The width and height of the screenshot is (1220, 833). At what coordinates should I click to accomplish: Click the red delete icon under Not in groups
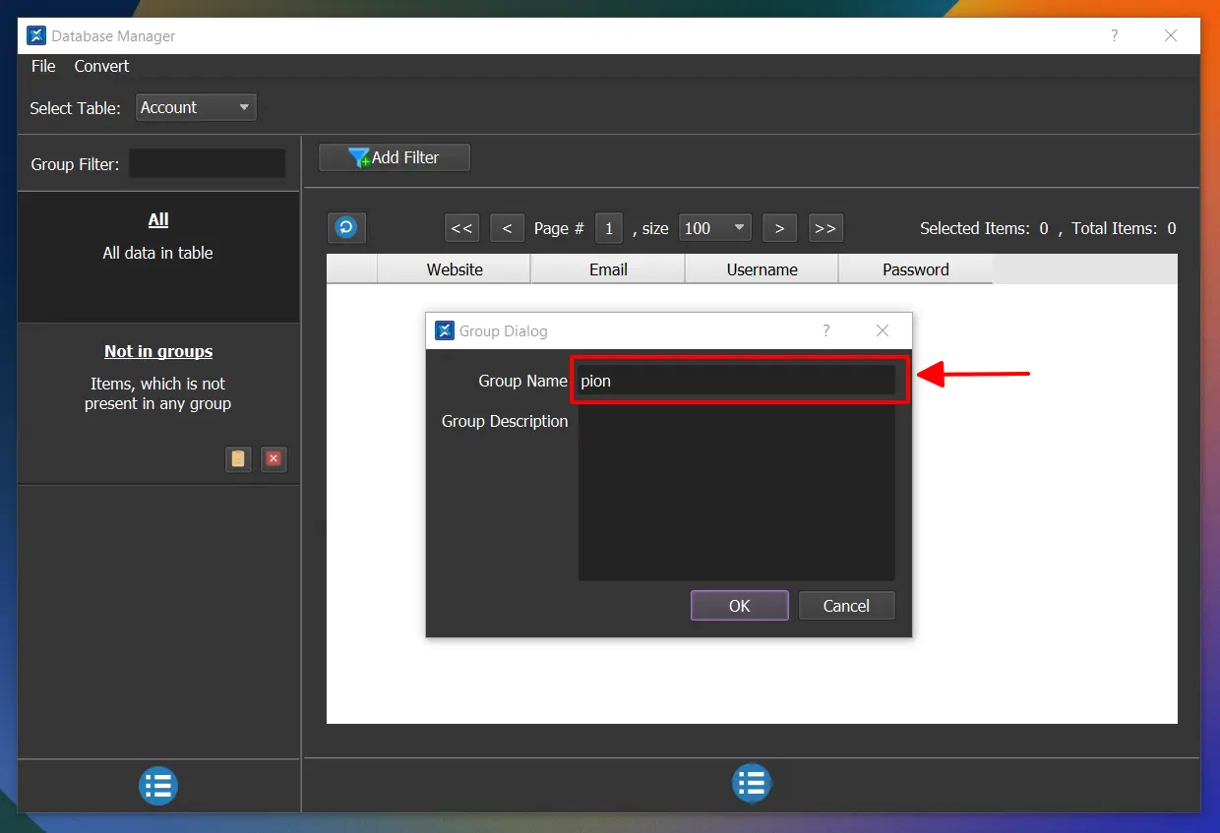[x=274, y=458]
